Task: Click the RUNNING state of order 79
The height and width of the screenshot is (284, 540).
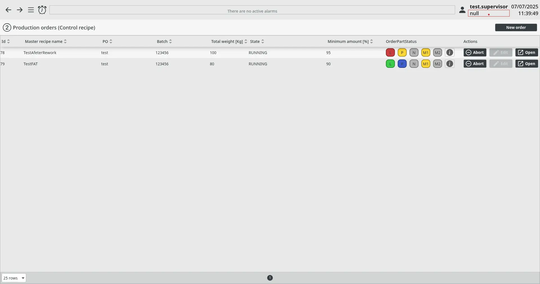Action: pyautogui.click(x=258, y=64)
